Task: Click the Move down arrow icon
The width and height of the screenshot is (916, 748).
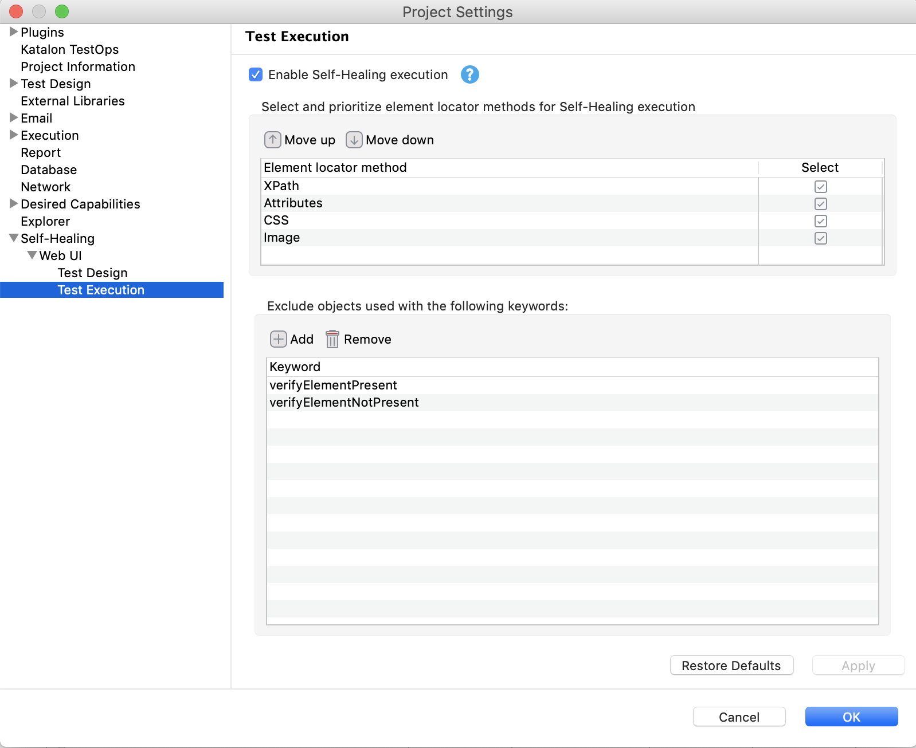Action: (354, 140)
